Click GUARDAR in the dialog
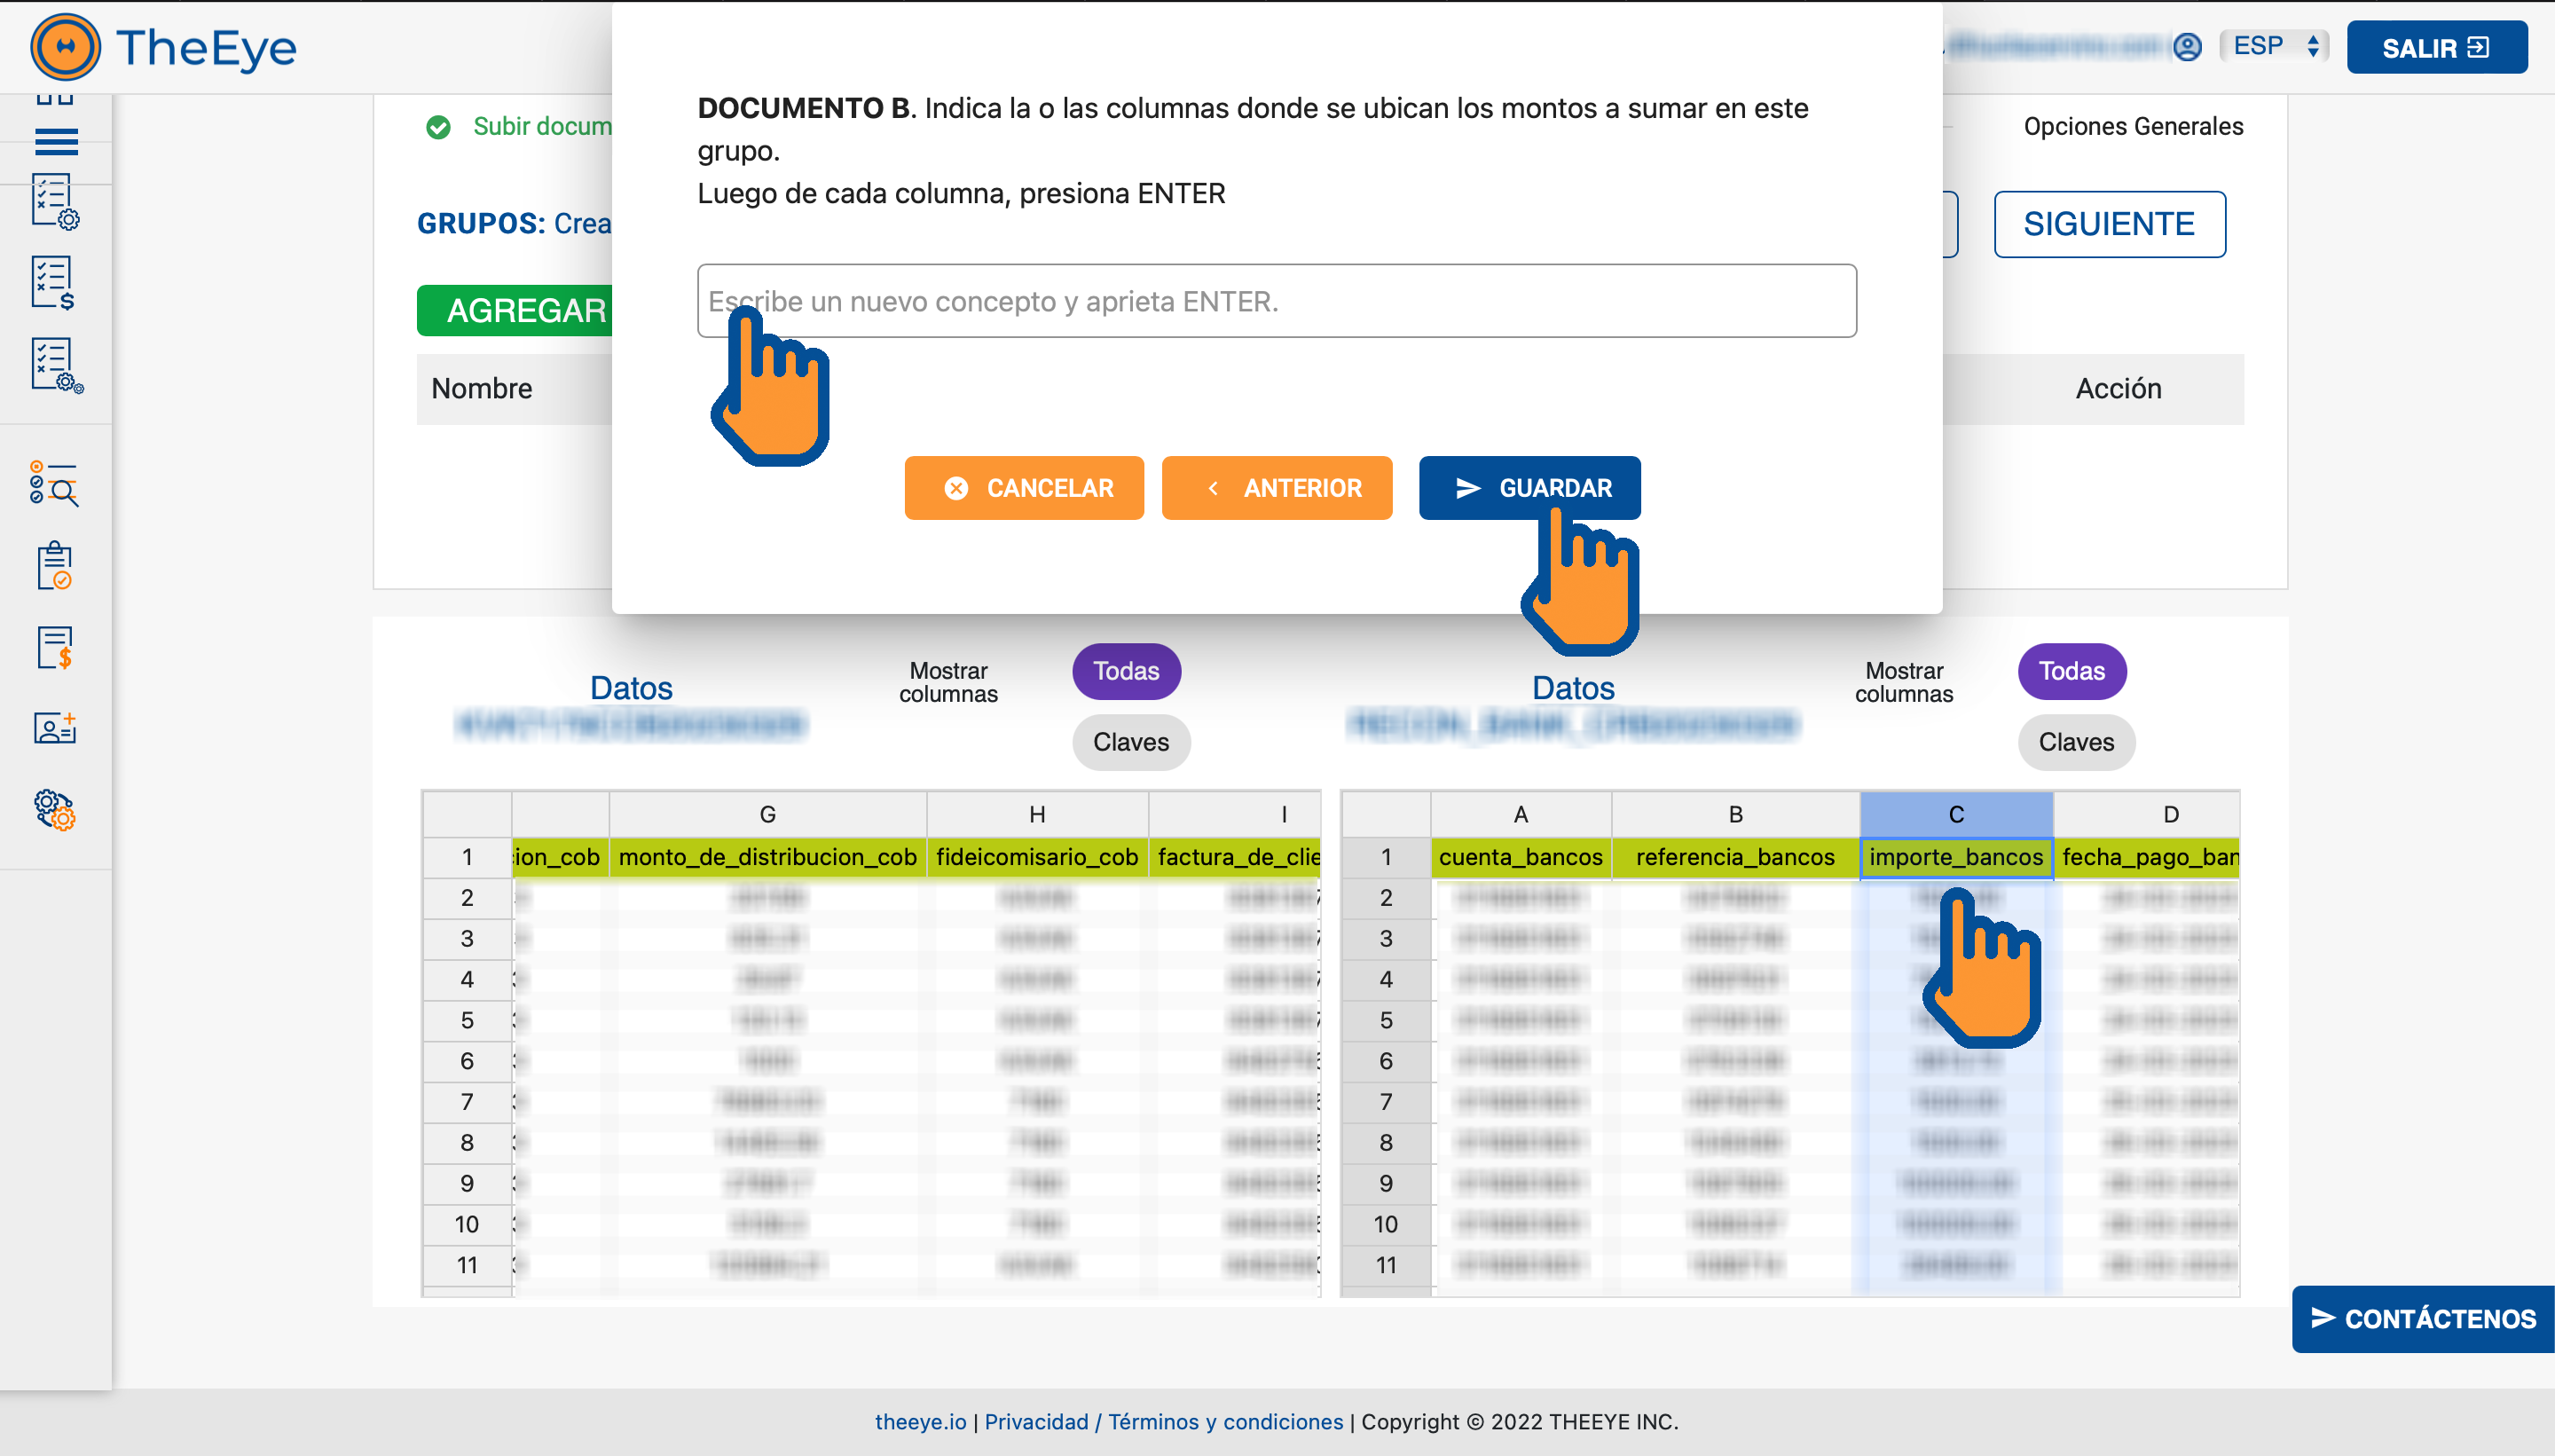Viewport: 2555px width, 1456px height. [1529, 488]
